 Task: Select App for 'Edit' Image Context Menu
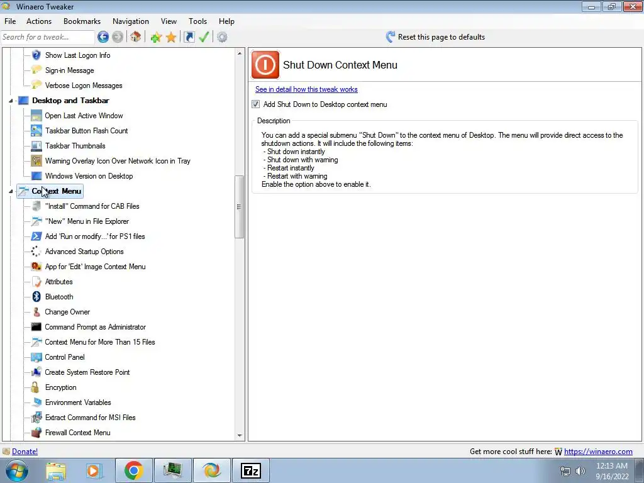tap(96, 267)
